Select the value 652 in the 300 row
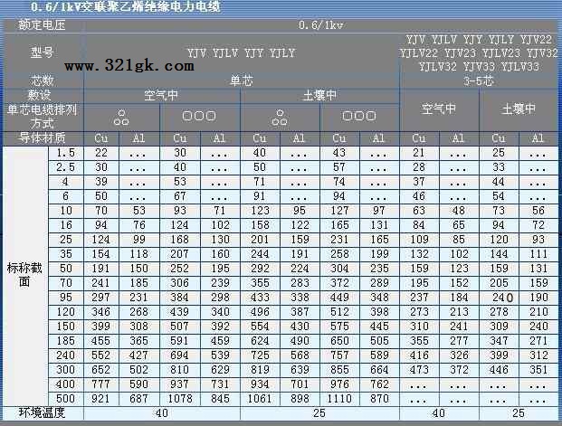This screenshot has height=426, width=562. 100,369
